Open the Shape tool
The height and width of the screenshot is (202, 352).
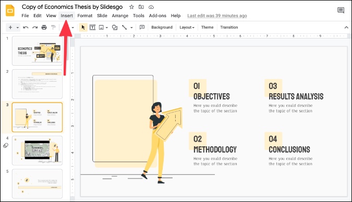pyautogui.click(x=115, y=28)
